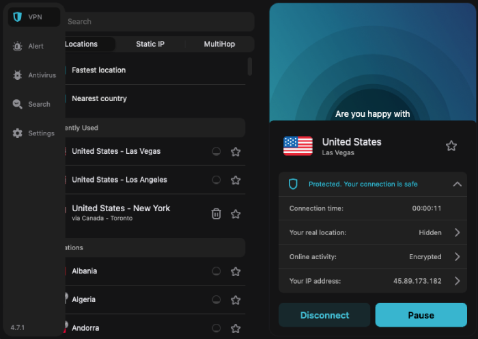Delete the New York via Toronto entry
The height and width of the screenshot is (339, 478).
[216, 214]
